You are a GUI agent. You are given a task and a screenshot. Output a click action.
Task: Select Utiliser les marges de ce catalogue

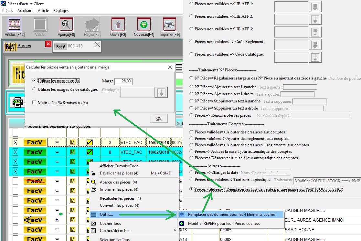point(34,89)
